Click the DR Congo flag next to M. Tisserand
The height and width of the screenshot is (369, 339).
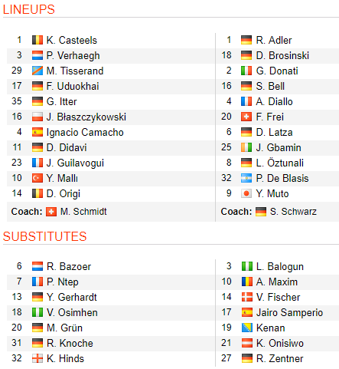37,71
